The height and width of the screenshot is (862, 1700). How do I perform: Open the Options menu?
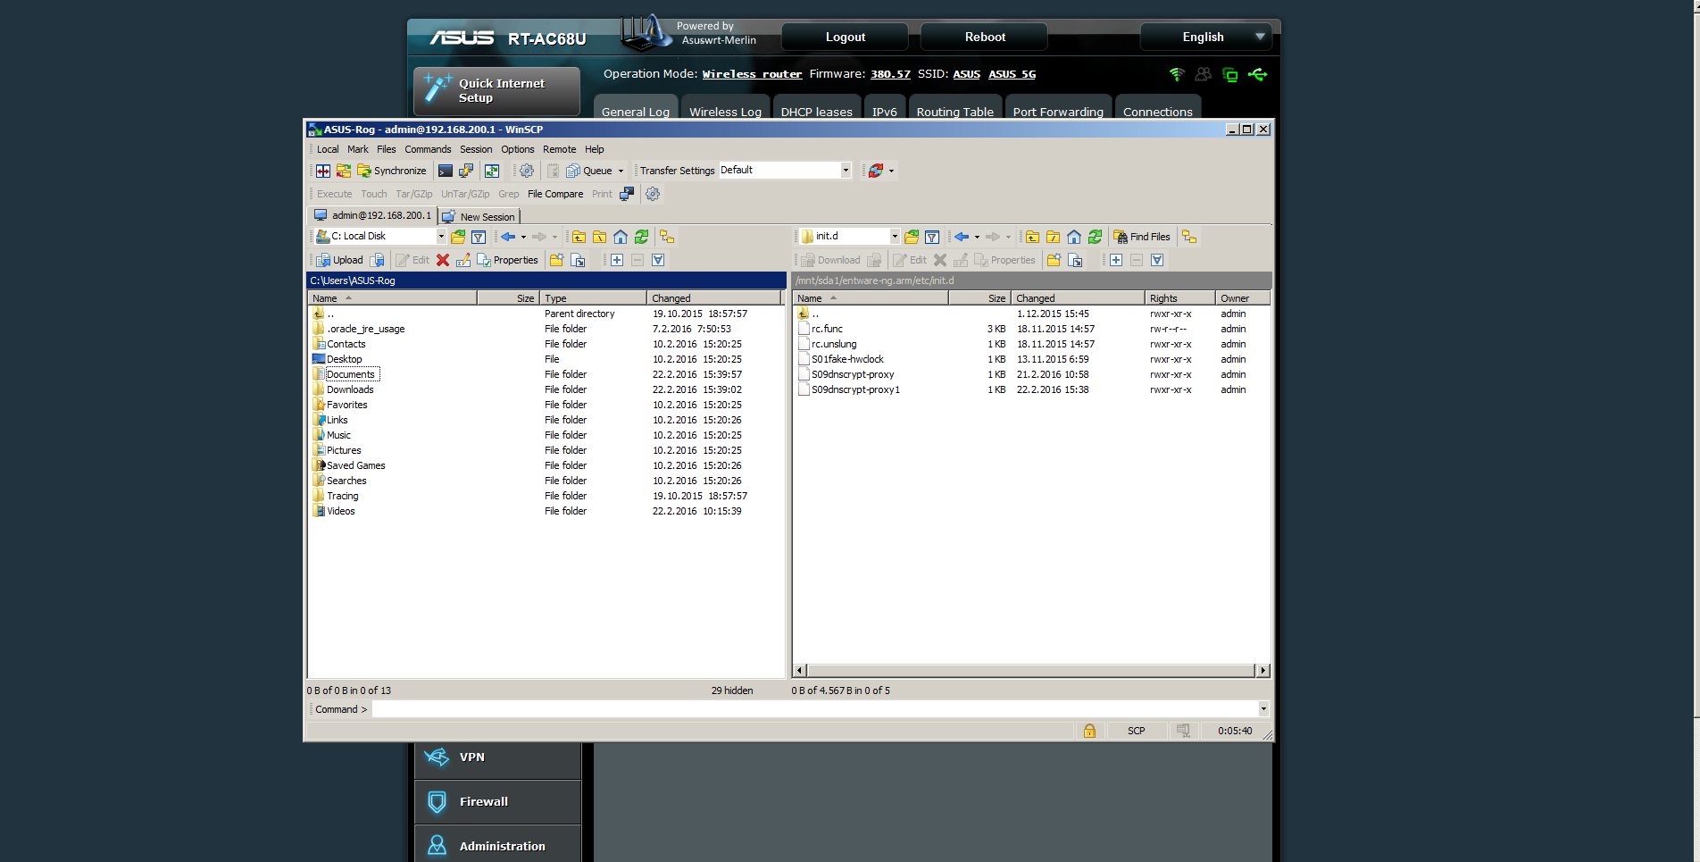[518, 149]
